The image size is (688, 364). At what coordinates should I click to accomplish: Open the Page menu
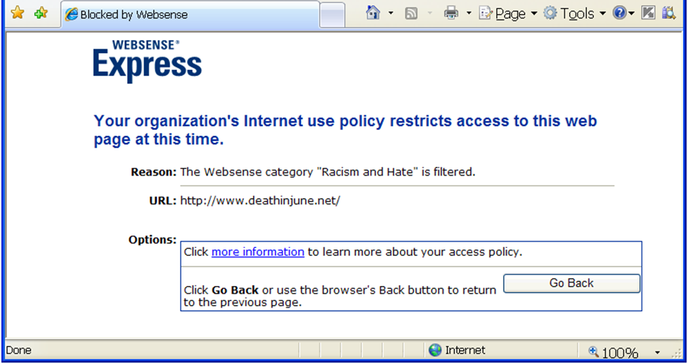[x=508, y=14]
